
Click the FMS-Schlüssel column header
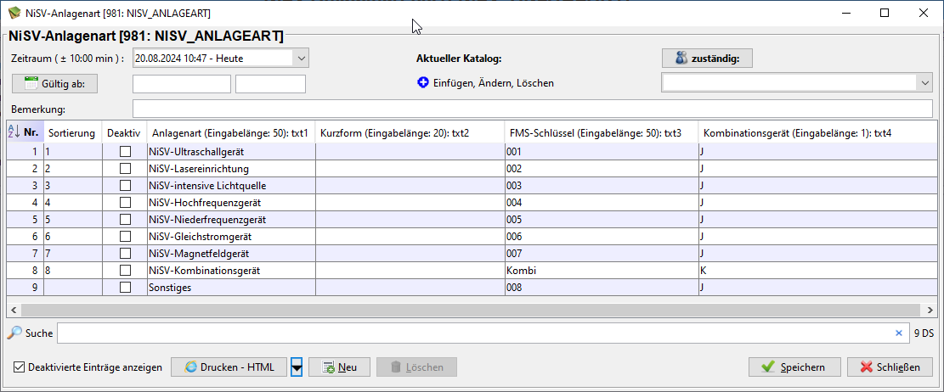point(595,133)
